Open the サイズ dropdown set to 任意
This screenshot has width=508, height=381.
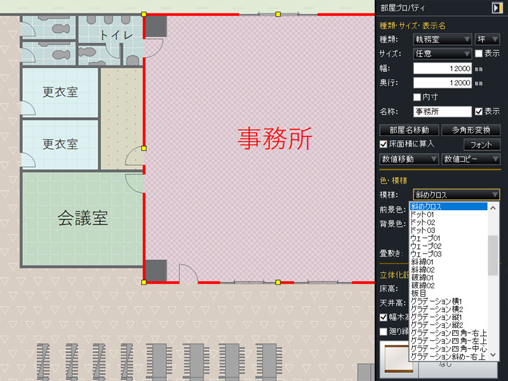pyautogui.click(x=442, y=54)
